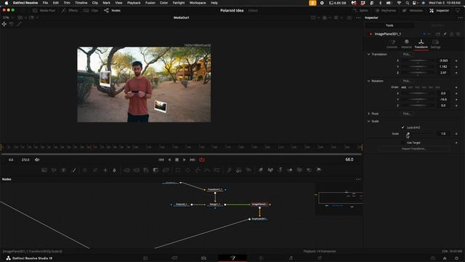Select yzx rotation order
Image resolution: width=465 pixels, height=262 pixels.
(x=424, y=87)
